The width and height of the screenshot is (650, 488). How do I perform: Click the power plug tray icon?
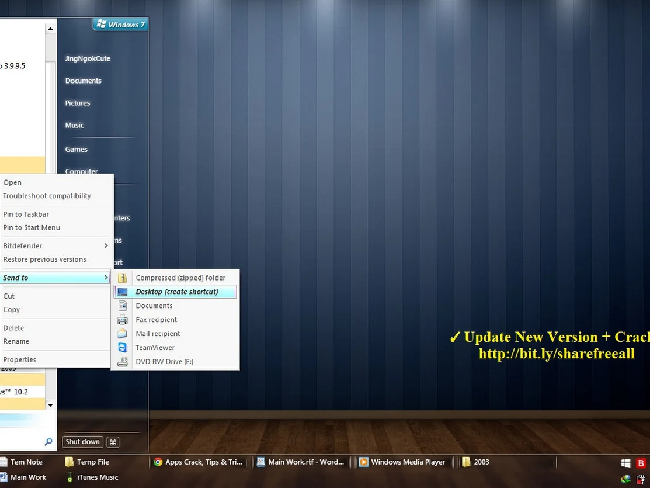641,479
